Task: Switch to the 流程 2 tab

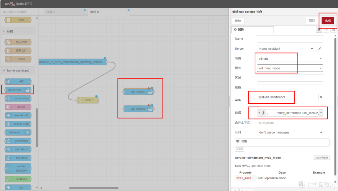Action: (109, 12)
